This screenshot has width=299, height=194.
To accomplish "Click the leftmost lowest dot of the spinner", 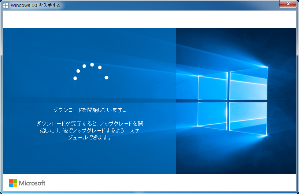I will click(x=75, y=78).
